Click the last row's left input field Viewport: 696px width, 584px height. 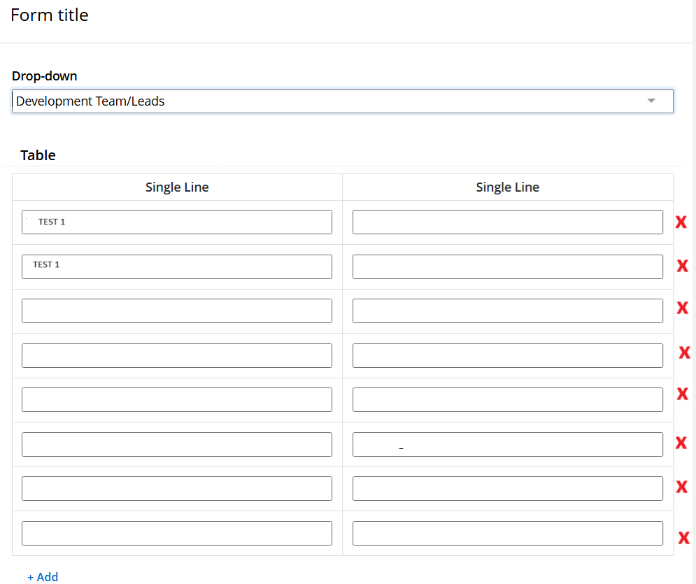click(177, 534)
